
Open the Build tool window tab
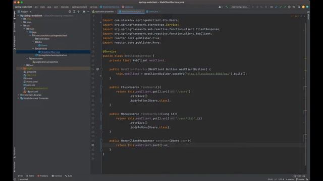pyautogui.click(x=69, y=176)
